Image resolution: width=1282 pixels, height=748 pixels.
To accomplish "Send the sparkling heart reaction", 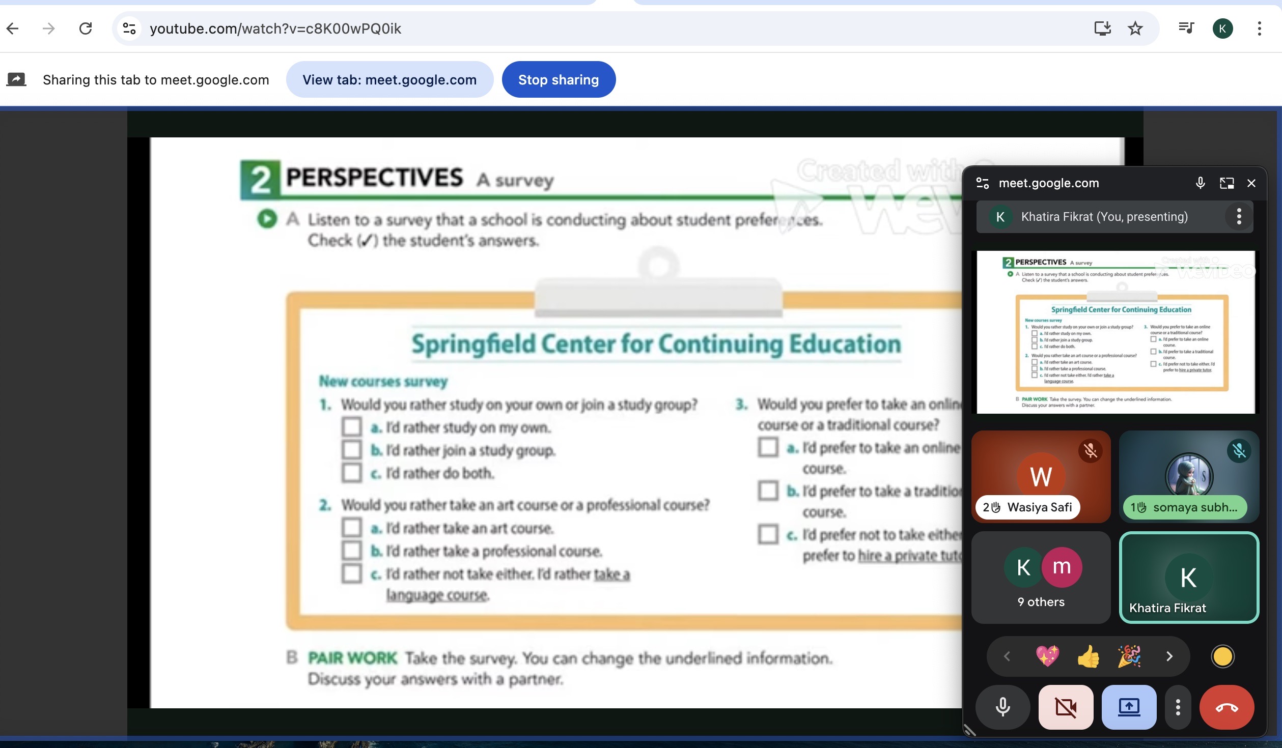I will (1047, 656).
